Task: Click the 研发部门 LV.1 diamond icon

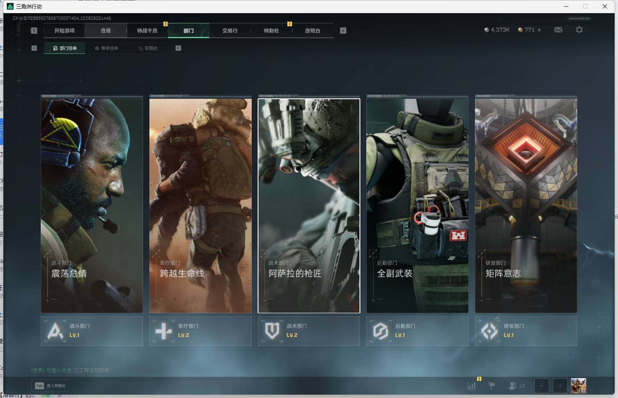Action: [x=489, y=331]
